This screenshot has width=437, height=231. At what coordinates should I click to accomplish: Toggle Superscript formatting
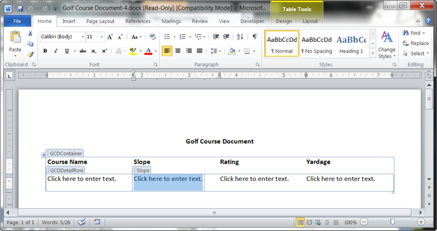pos(104,51)
